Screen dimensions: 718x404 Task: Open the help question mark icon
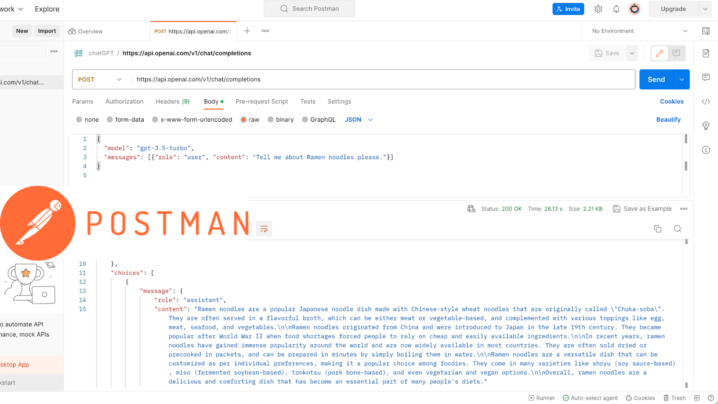pos(711,398)
